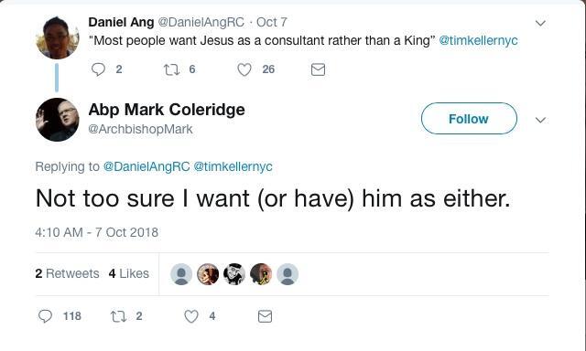Open the first liker's default avatar
The image size is (586, 351).
[181, 274]
